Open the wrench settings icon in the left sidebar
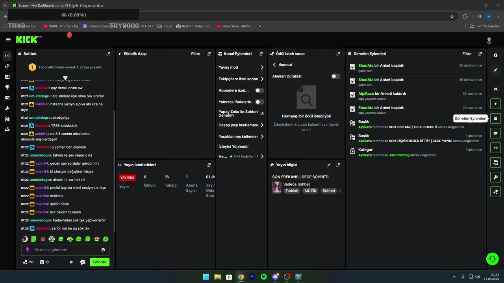 (x=7, y=108)
